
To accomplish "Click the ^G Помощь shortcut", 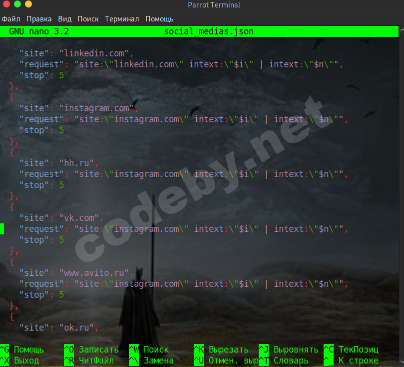I will tap(22, 350).
